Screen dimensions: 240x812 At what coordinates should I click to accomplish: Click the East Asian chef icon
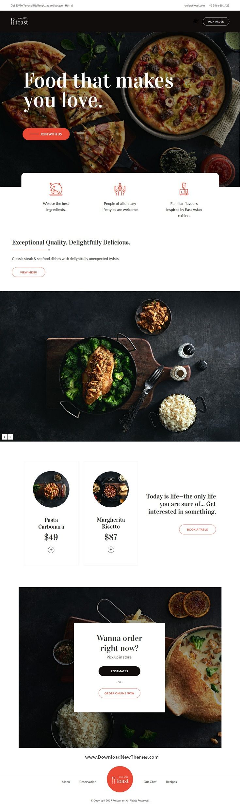184,189
